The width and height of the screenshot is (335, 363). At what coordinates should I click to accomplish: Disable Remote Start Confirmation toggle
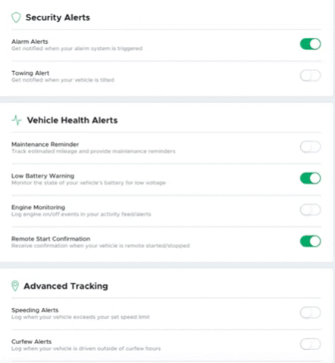[x=311, y=241]
